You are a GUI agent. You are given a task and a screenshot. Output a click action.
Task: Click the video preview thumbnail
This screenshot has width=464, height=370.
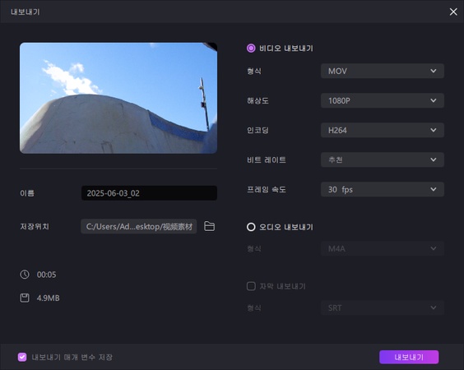(118, 98)
